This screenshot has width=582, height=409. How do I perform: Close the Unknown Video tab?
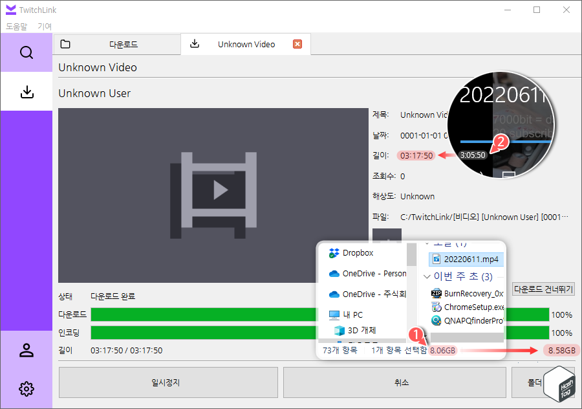pos(296,44)
